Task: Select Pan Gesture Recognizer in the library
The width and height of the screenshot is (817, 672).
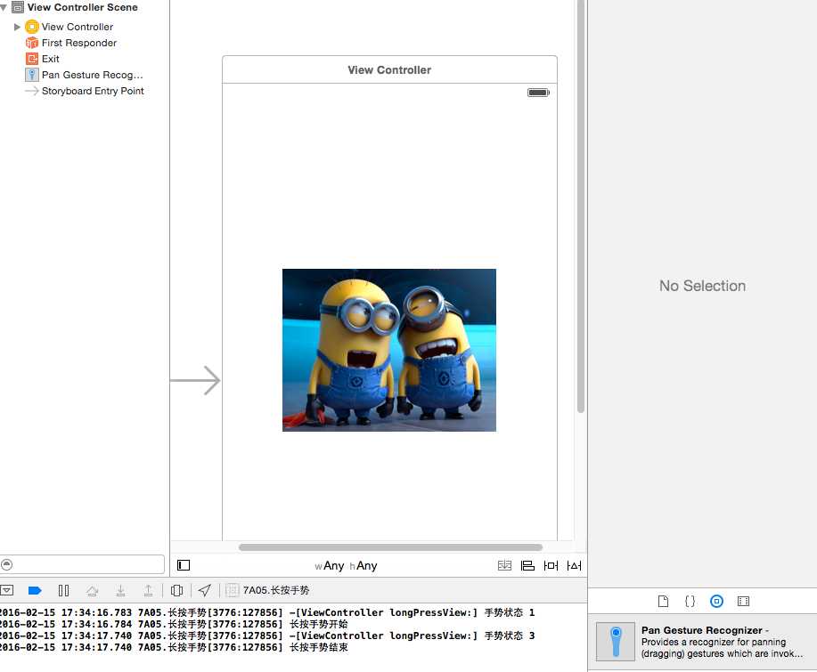Action: coord(702,642)
